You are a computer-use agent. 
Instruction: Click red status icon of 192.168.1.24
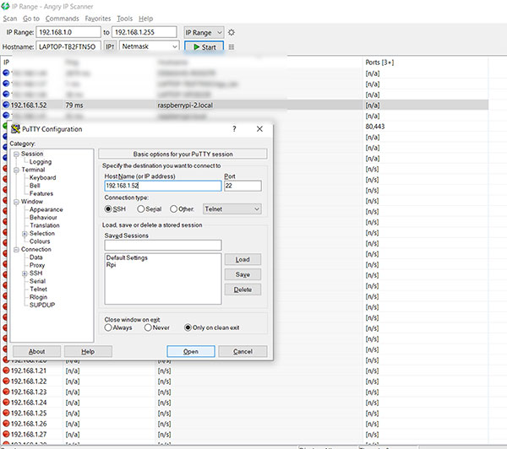tap(6, 403)
